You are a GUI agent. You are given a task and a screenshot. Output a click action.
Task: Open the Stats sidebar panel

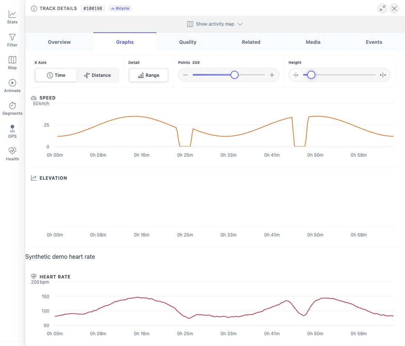pyautogui.click(x=12, y=17)
